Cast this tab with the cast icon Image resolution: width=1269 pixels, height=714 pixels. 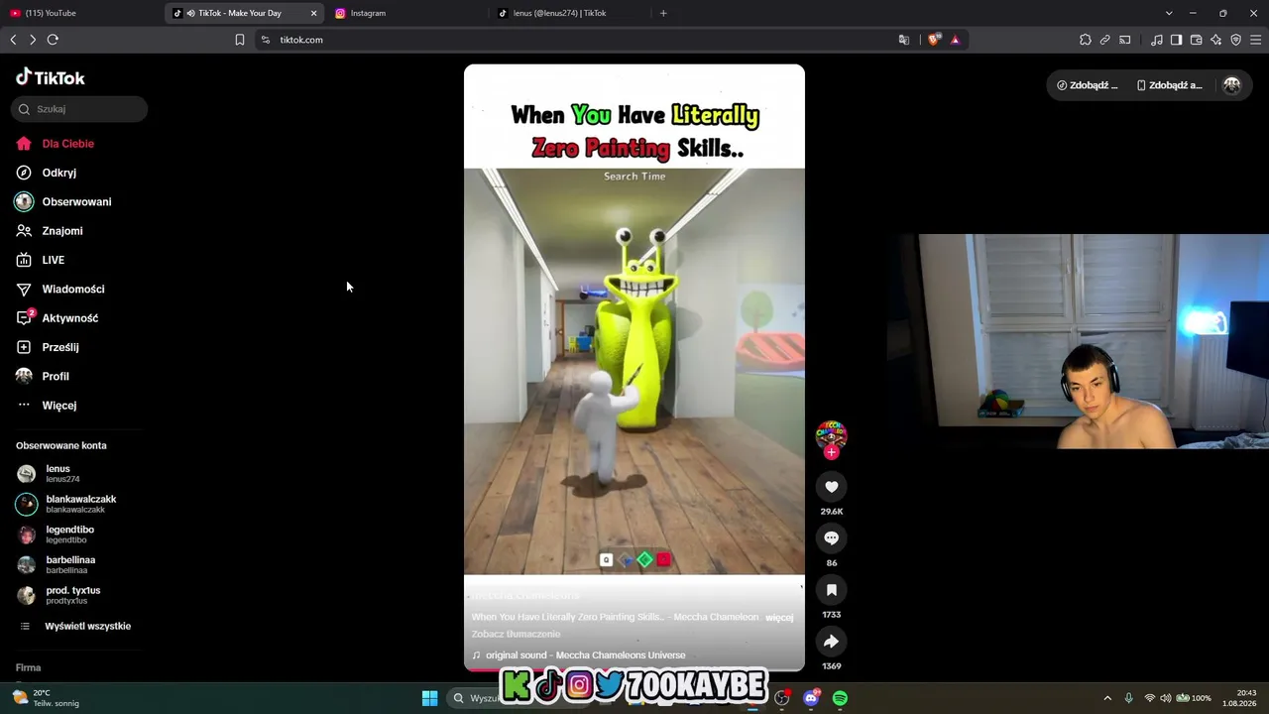[1125, 40]
